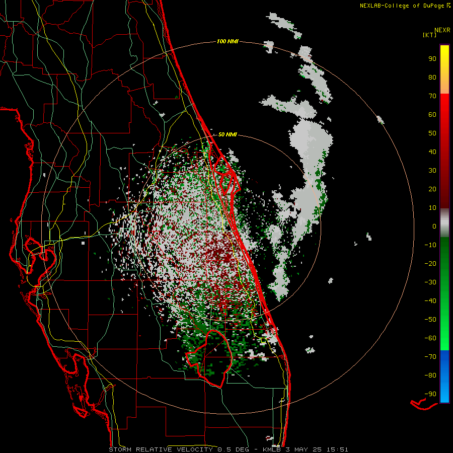Click the 50 value on the velocity scale
Viewport: 453px width, 453px height.
(x=432, y=133)
